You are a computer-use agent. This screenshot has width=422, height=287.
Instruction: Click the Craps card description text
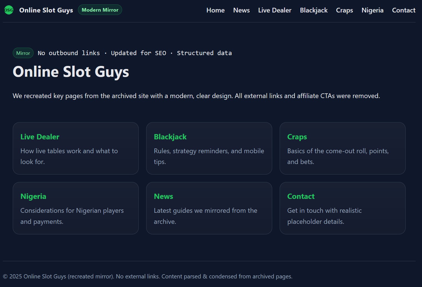point(338,156)
